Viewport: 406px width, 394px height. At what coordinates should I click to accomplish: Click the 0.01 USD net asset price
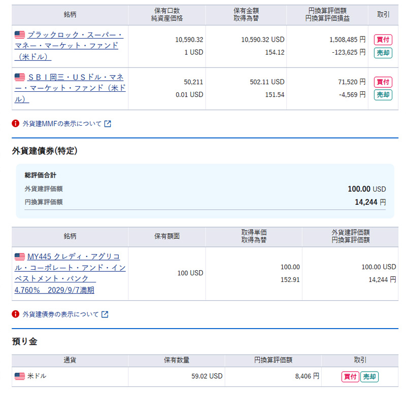(x=189, y=95)
